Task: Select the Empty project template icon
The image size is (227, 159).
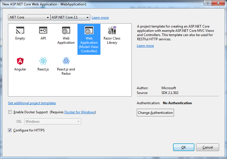Action: click(x=20, y=30)
